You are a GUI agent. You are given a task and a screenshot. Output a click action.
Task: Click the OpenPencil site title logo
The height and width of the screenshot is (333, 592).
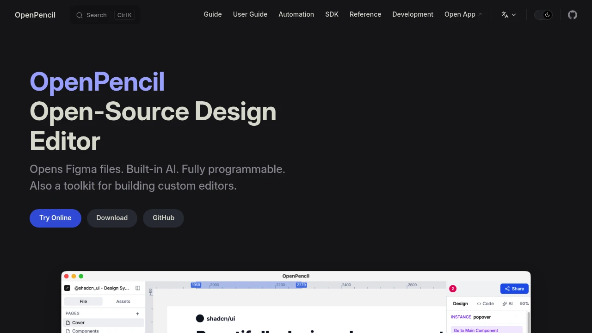[35, 15]
